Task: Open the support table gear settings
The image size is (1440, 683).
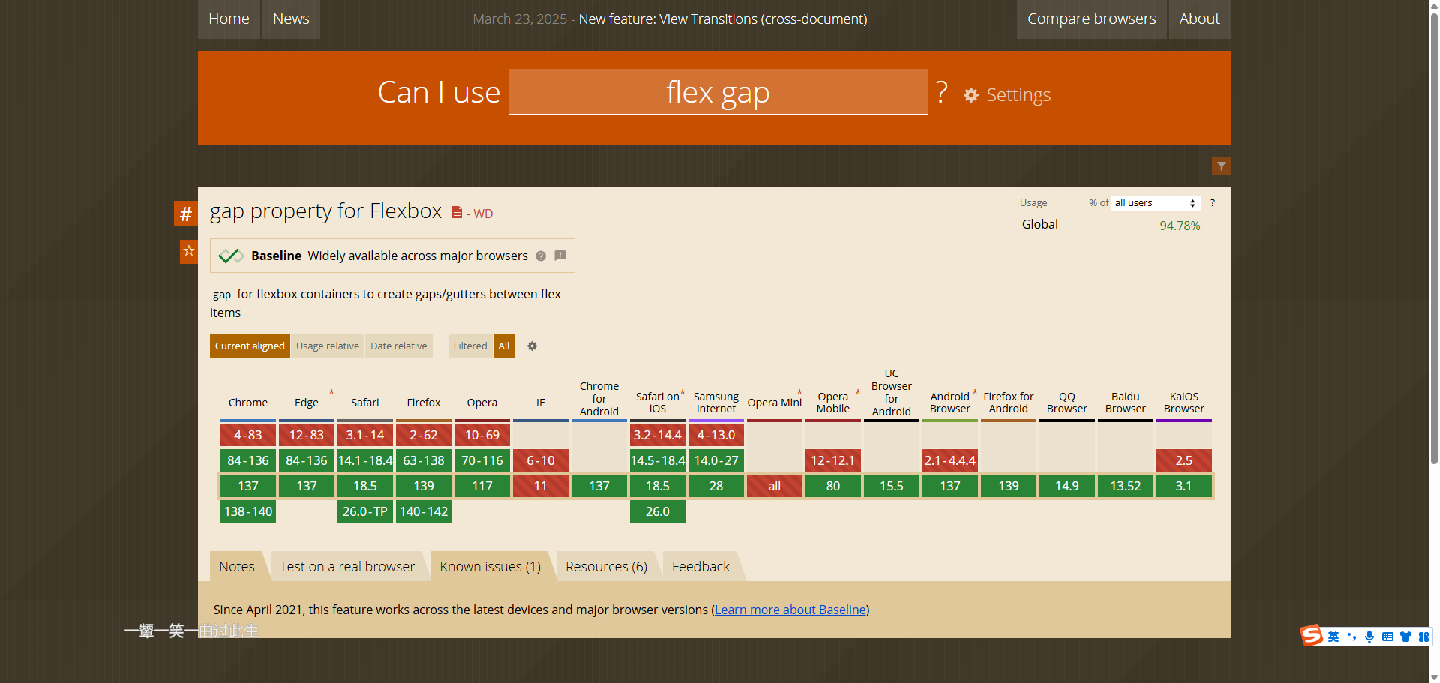Action: (532, 346)
